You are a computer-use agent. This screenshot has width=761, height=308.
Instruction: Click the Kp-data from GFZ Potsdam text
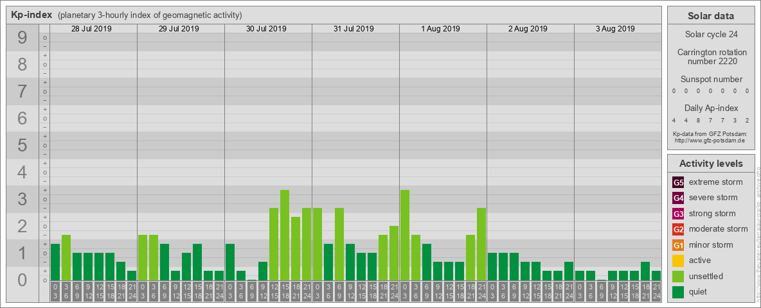tap(711, 133)
